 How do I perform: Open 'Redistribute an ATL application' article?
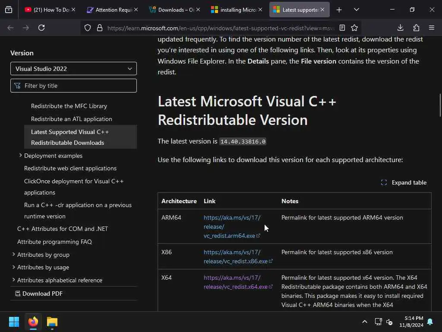point(72,119)
